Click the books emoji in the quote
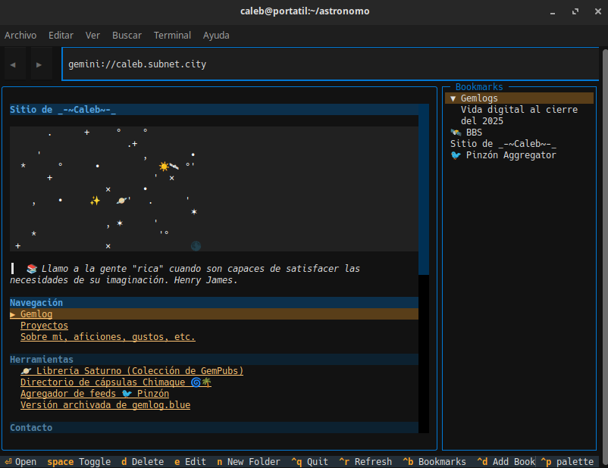Screen dimensions: 608x468 click(x=32, y=269)
